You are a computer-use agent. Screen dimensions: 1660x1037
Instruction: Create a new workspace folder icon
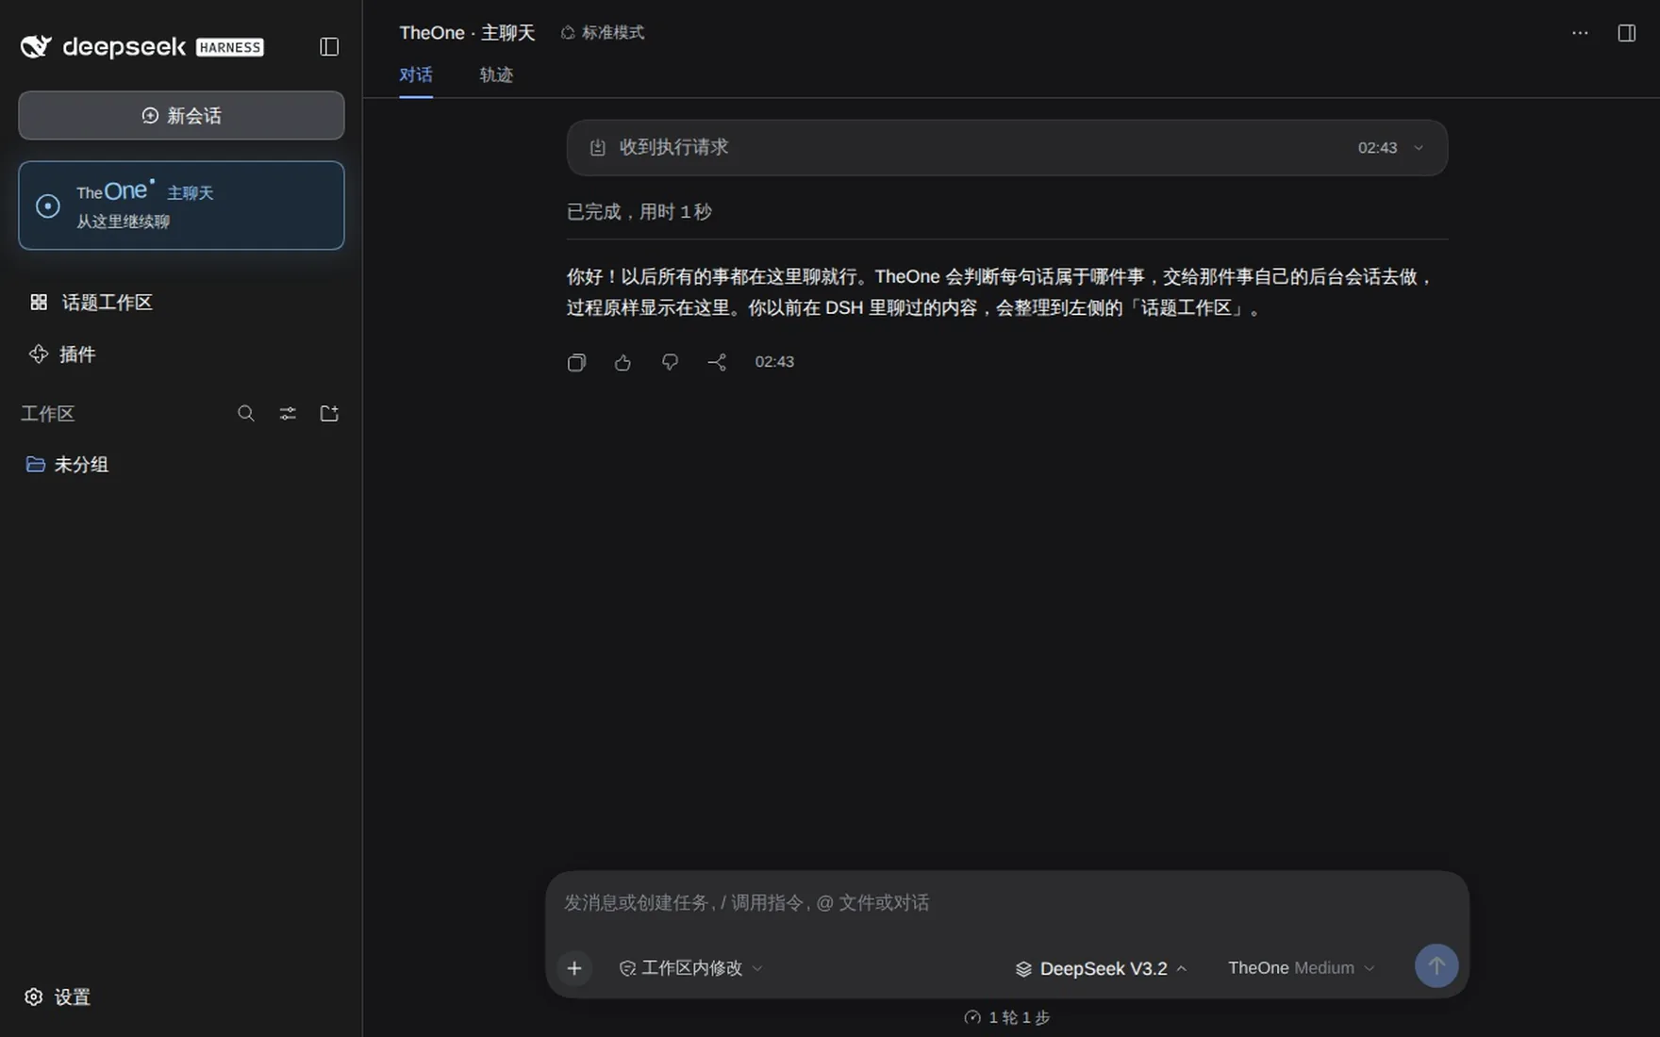coord(329,414)
